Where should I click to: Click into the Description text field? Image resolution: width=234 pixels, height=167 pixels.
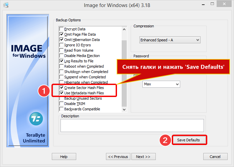click(132, 125)
